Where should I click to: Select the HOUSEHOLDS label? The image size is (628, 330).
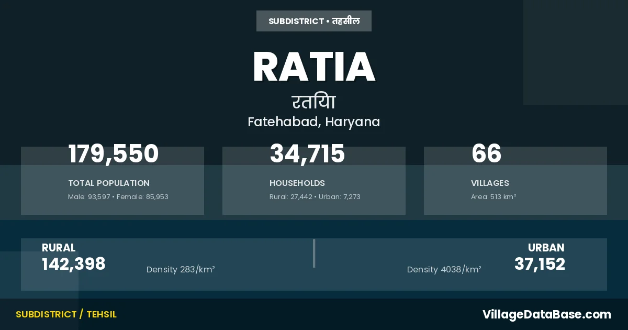click(297, 183)
